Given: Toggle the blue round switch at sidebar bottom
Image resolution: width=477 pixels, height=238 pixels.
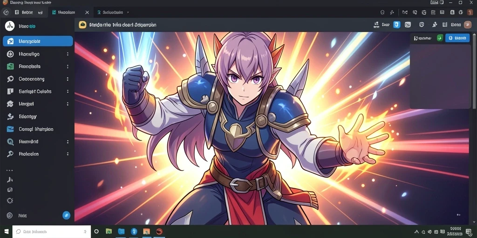Looking at the screenshot, I should click(x=66, y=216).
